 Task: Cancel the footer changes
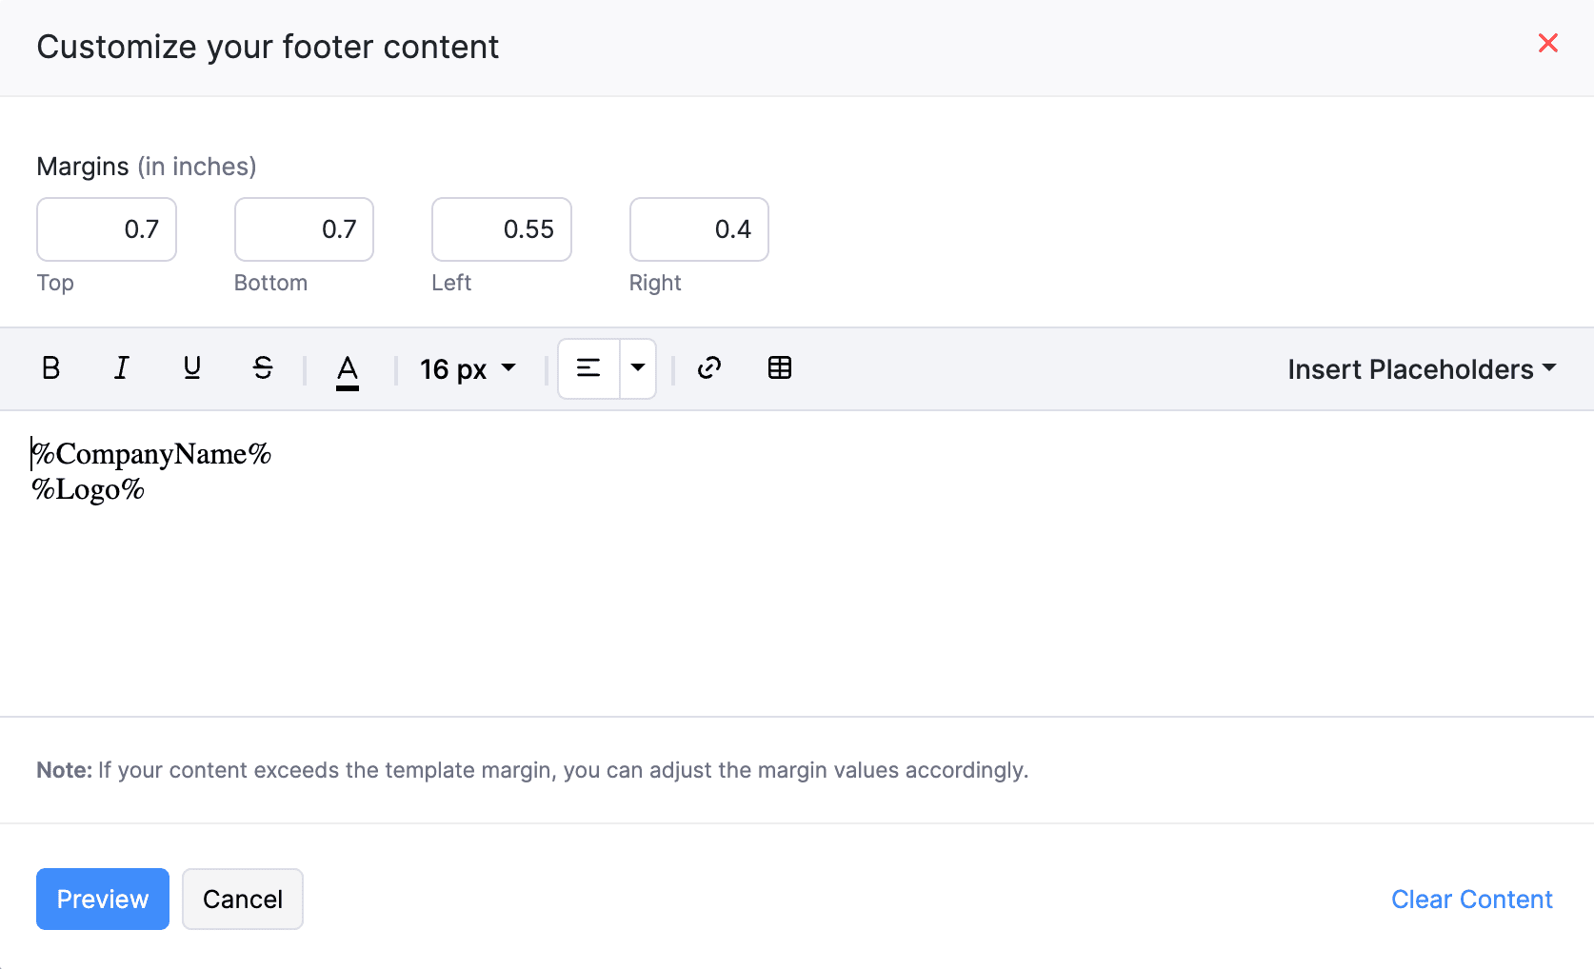pos(242,899)
